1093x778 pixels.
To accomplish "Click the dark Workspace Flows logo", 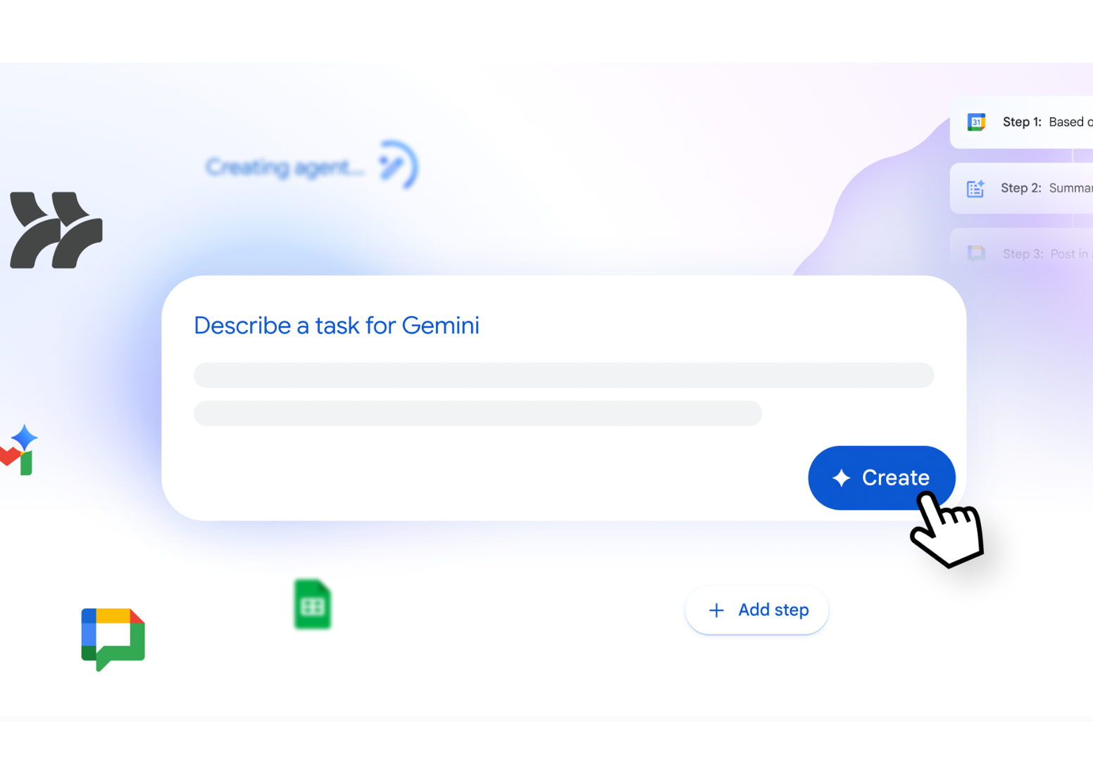I will pyautogui.click(x=56, y=230).
